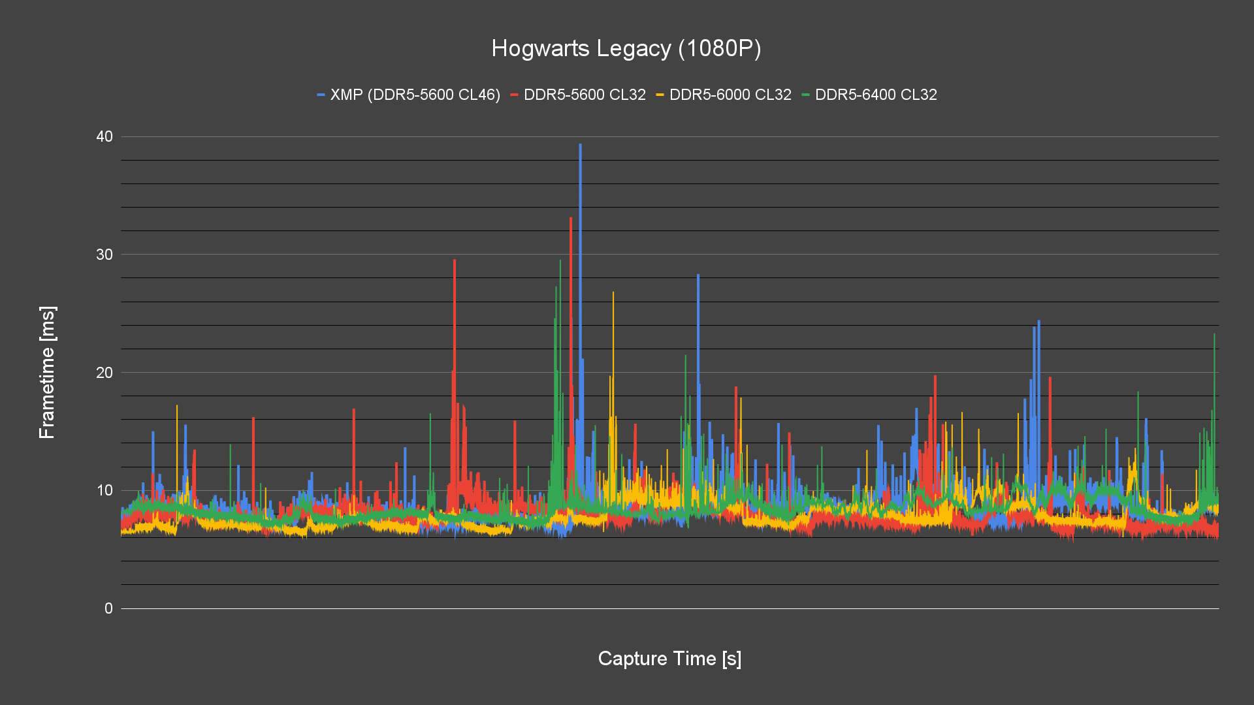
Task: Click the Capture Time [s] axis label
Action: pos(669,659)
